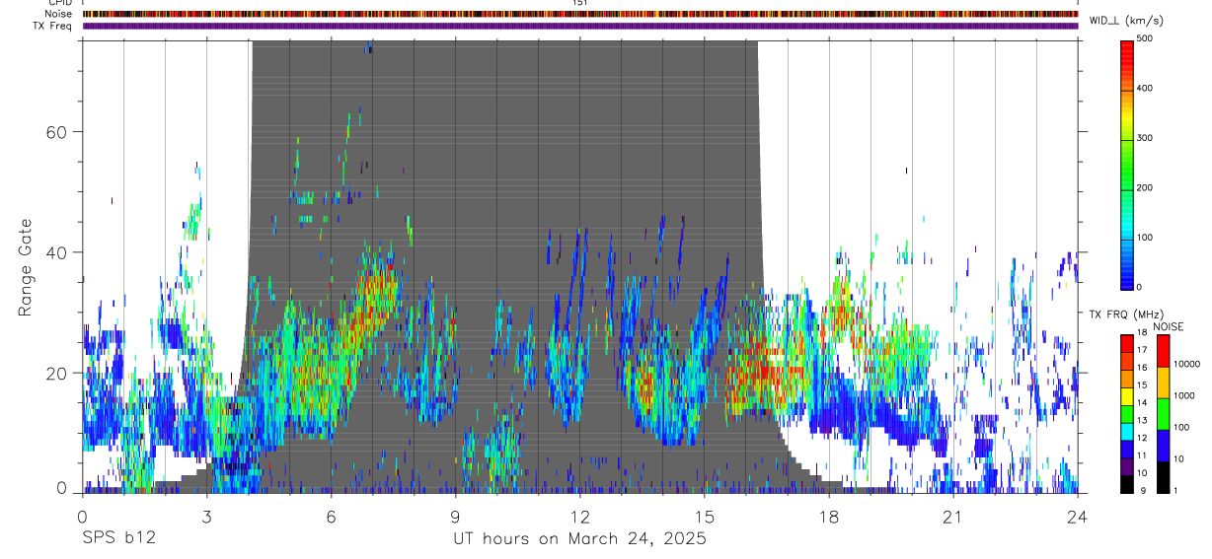The height and width of the screenshot is (559, 1212).
Task: Click the cyan segment of TX FRQ legend
Action: 1126,432
